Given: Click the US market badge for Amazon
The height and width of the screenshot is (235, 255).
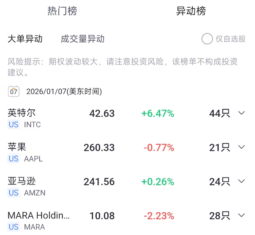Looking at the screenshot, I should click(14, 193).
